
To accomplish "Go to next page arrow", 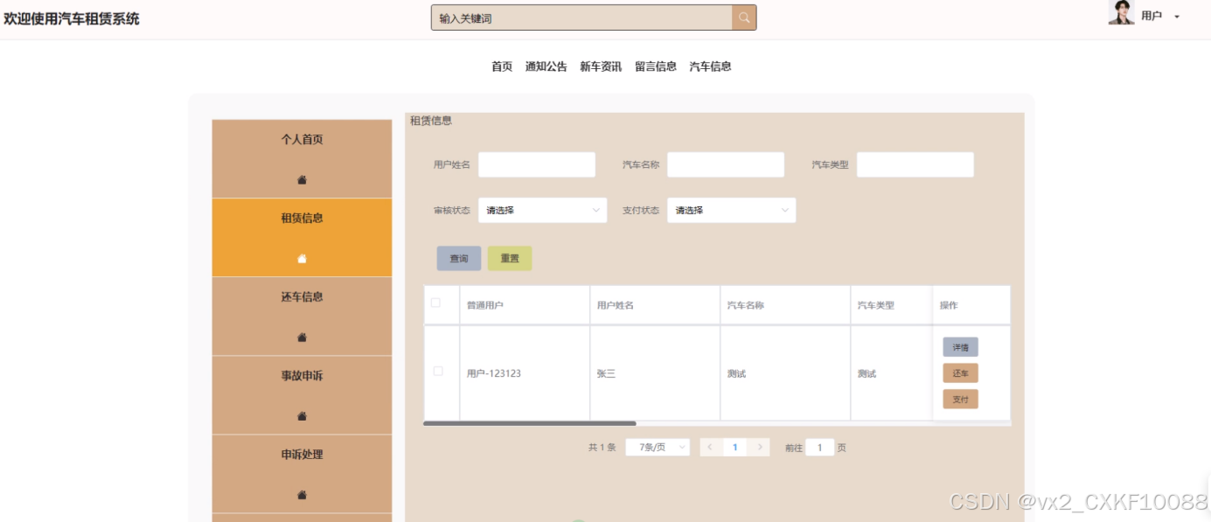I will pos(759,448).
